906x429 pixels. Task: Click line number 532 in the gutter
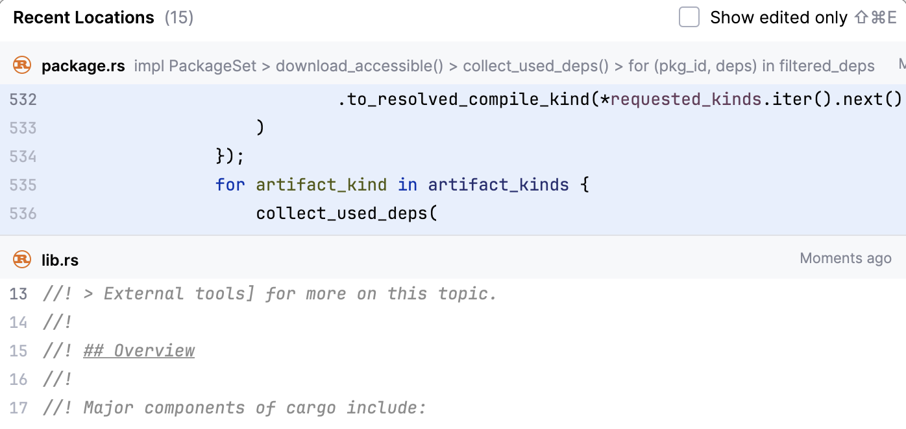click(x=23, y=100)
